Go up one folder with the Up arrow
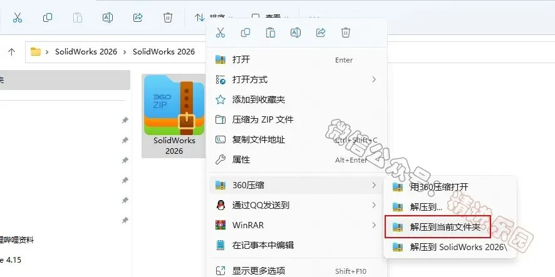Viewport: 555px width, 277px height. click(x=12, y=52)
